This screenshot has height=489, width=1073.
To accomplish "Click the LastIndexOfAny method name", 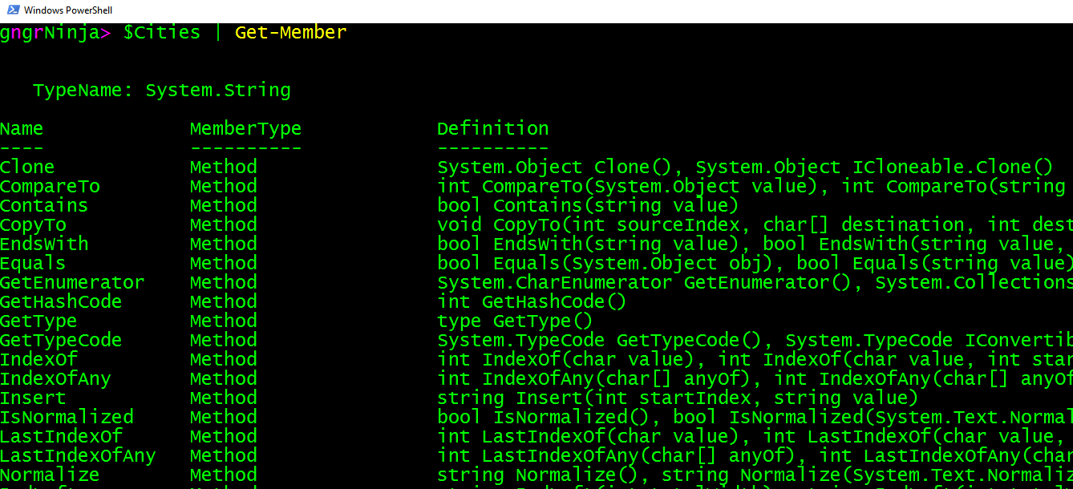I will pyautogui.click(x=78, y=456).
